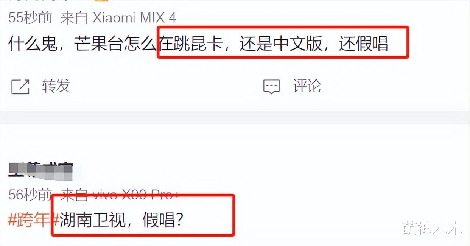Tap the 评论 label
This screenshot has width=470, height=246.
307,86
